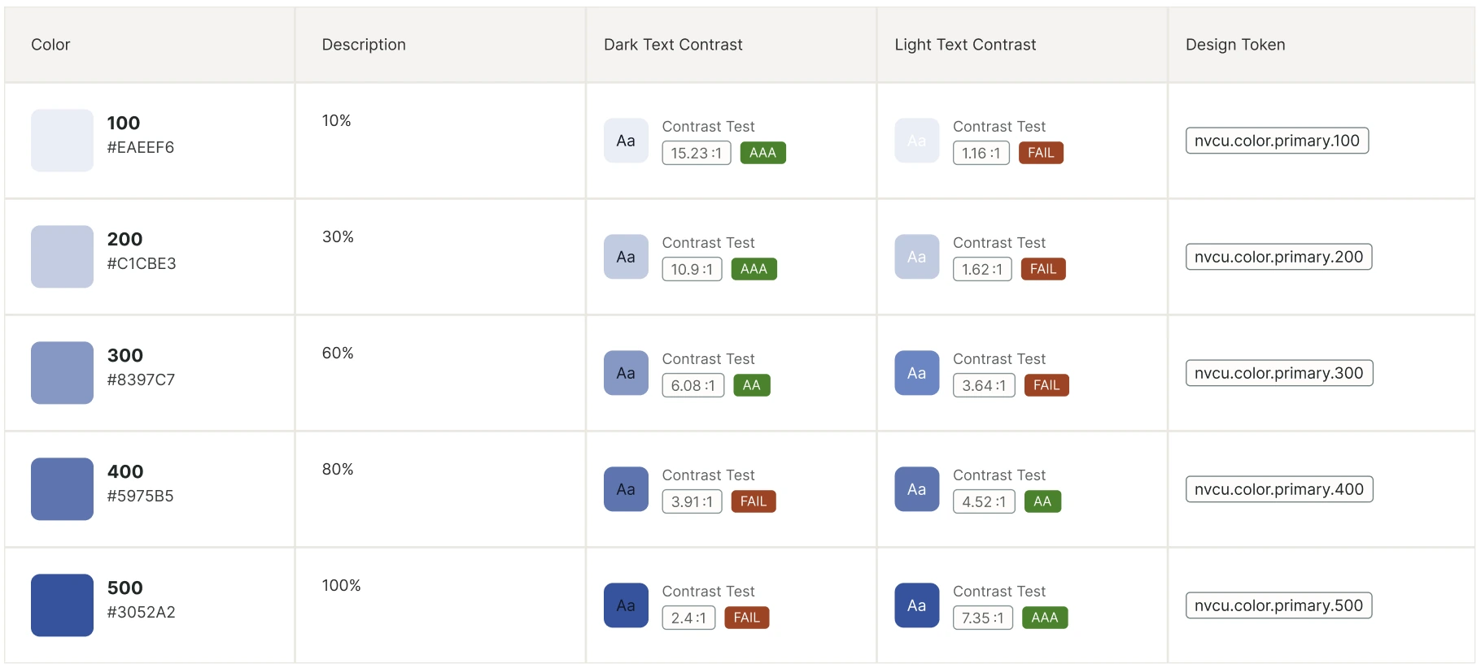This screenshot has width=1481, height=668.
Task: Click the dark text Aa sample for 300
Action: 626,373
